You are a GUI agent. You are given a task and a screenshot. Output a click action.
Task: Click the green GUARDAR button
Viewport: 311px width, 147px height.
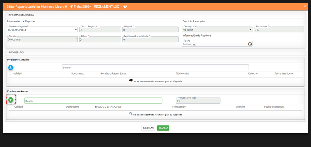163,128
